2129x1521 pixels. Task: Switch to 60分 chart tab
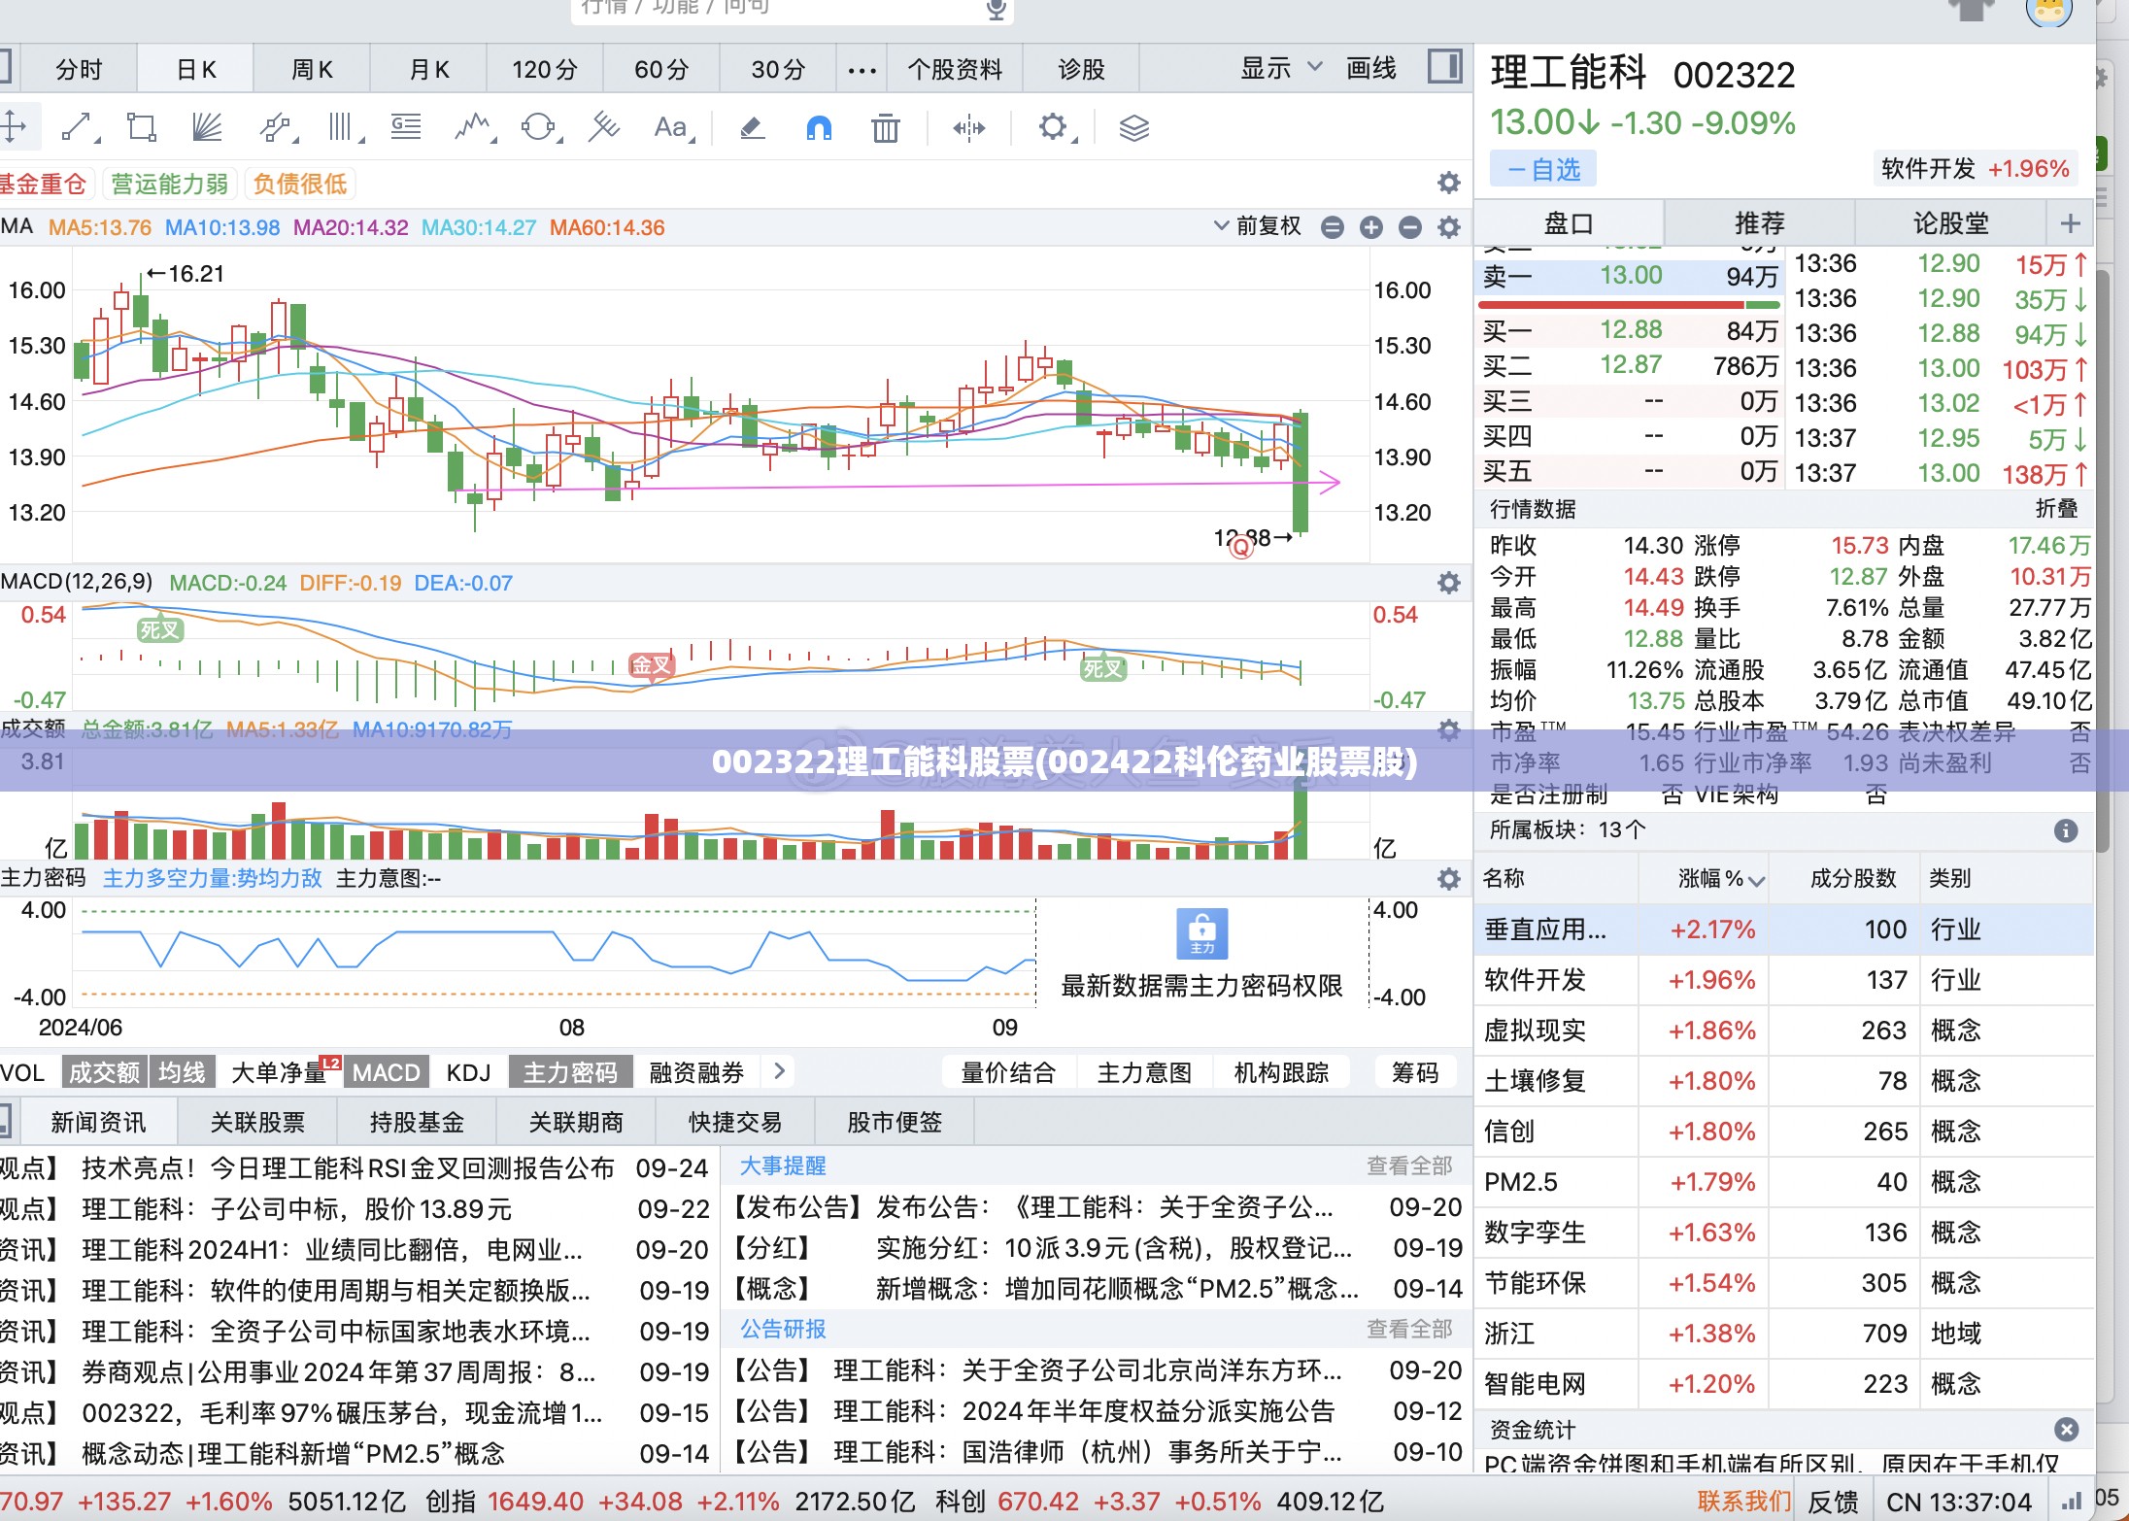pyautogui.click(x=661, y=69)
